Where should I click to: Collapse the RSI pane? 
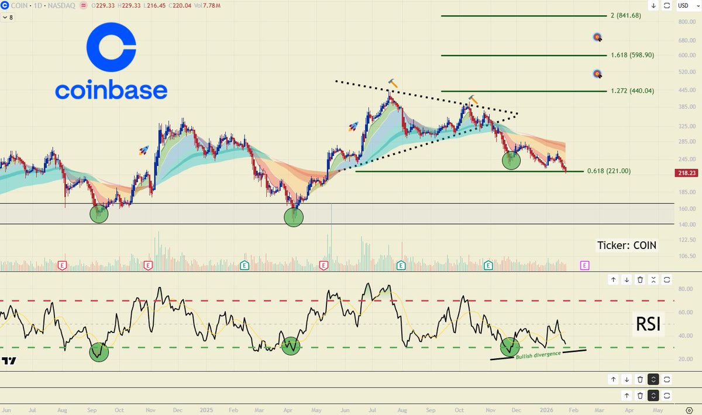653,279
